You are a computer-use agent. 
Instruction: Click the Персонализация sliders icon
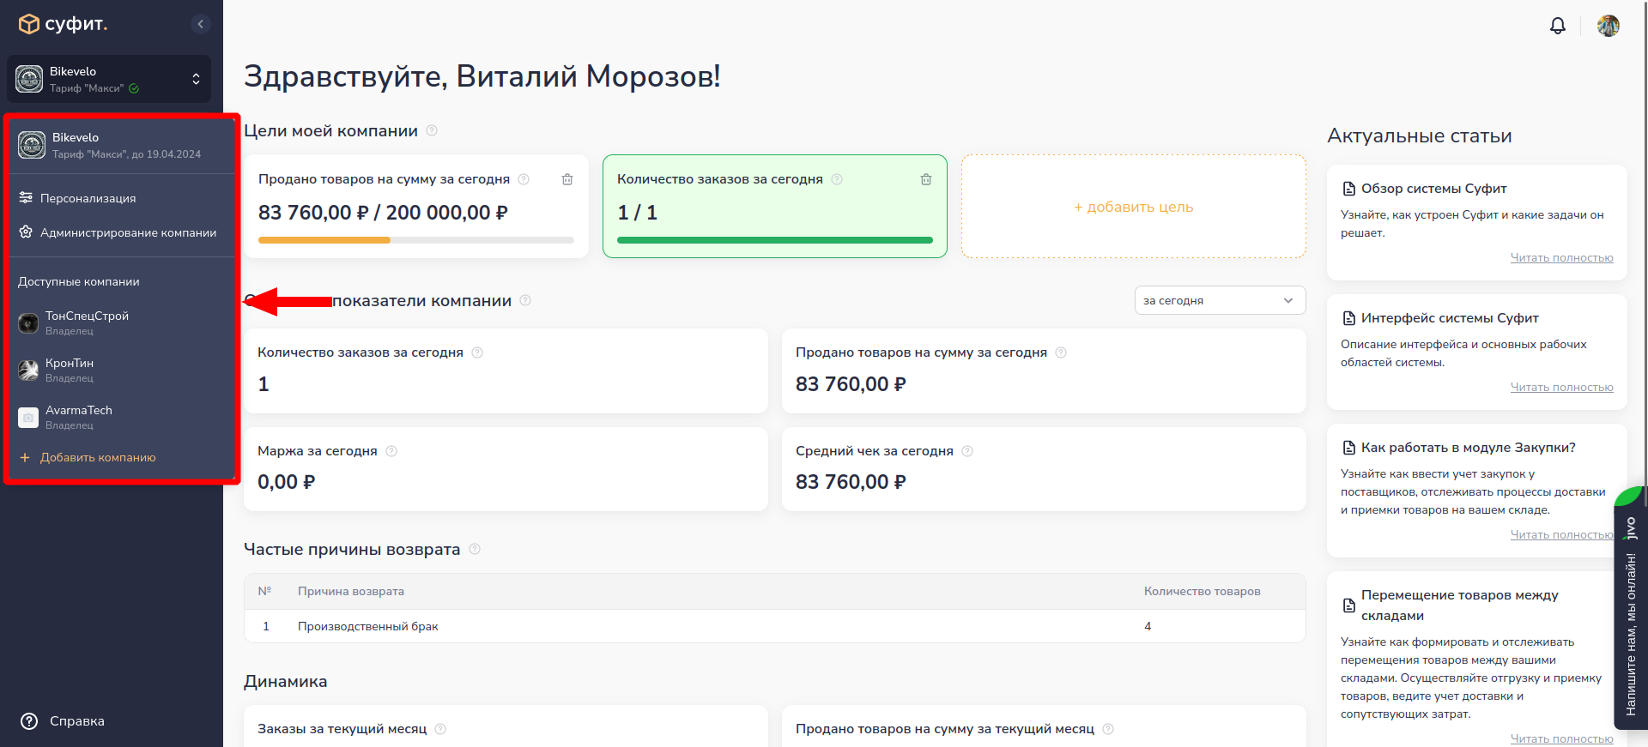[26, 197]
